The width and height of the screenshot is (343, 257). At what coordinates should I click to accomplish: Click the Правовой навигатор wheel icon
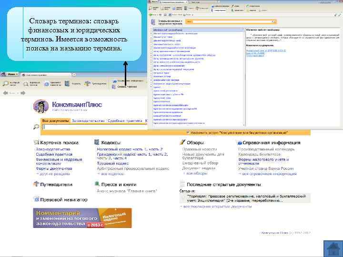[x=36, y=199]
